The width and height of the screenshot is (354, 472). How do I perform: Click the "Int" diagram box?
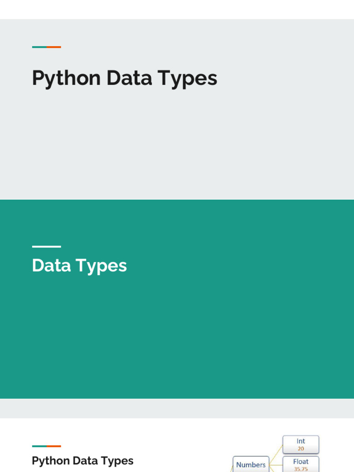tap(301, 444)
